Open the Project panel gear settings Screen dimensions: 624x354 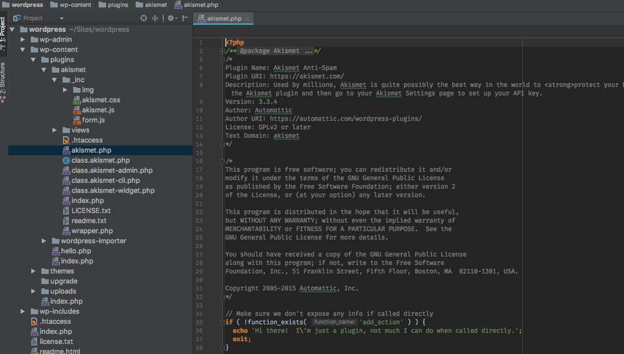pyautogui.click(x=172, y=18)
